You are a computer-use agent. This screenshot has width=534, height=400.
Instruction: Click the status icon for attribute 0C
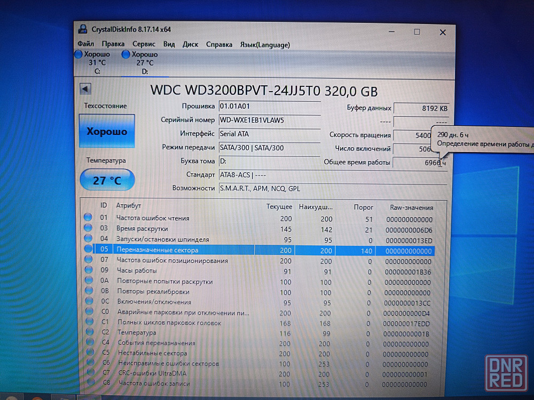(89, 301)
